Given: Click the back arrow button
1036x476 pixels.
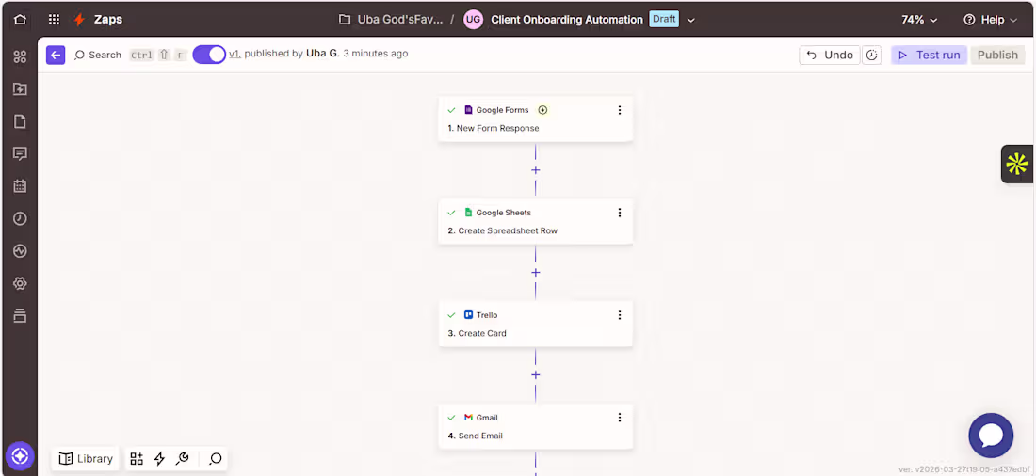Looking at the screenshot, I should (56, 55).
